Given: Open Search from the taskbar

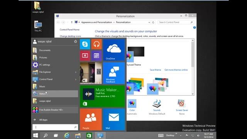Looking at the screenshot, I should tap(46, 136).
